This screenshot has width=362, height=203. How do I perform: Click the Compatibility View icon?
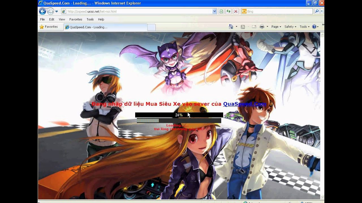point(221,12)
